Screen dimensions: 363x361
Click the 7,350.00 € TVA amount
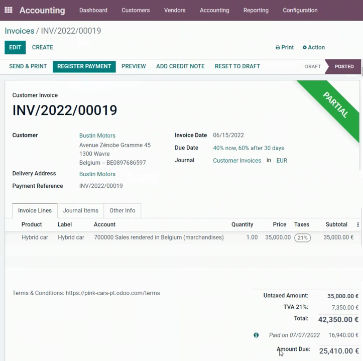(345, 307)
